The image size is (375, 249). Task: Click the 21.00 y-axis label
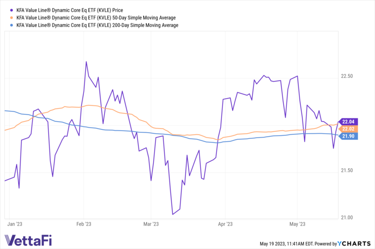click(x=347, y=218)
